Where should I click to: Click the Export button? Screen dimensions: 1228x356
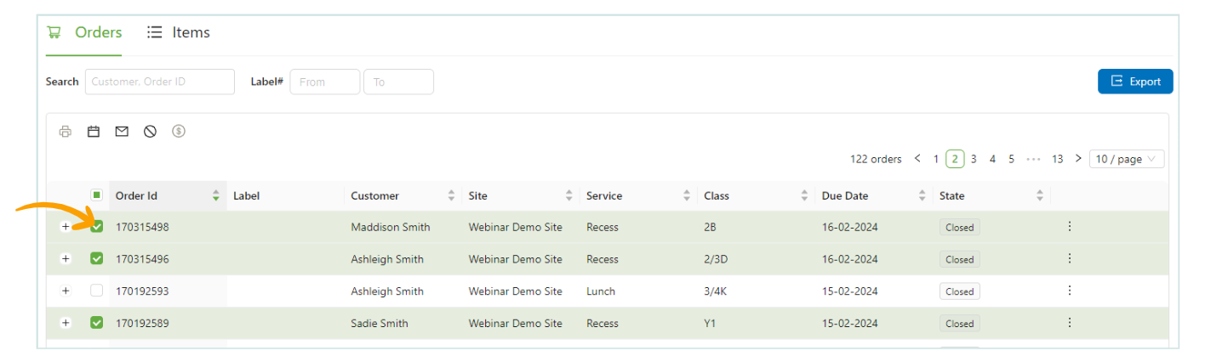coord(1135,82)
